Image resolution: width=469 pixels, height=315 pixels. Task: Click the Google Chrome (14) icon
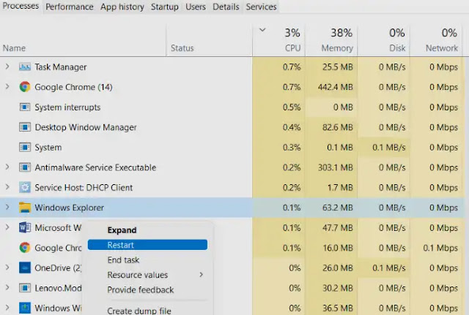point(25,87)
